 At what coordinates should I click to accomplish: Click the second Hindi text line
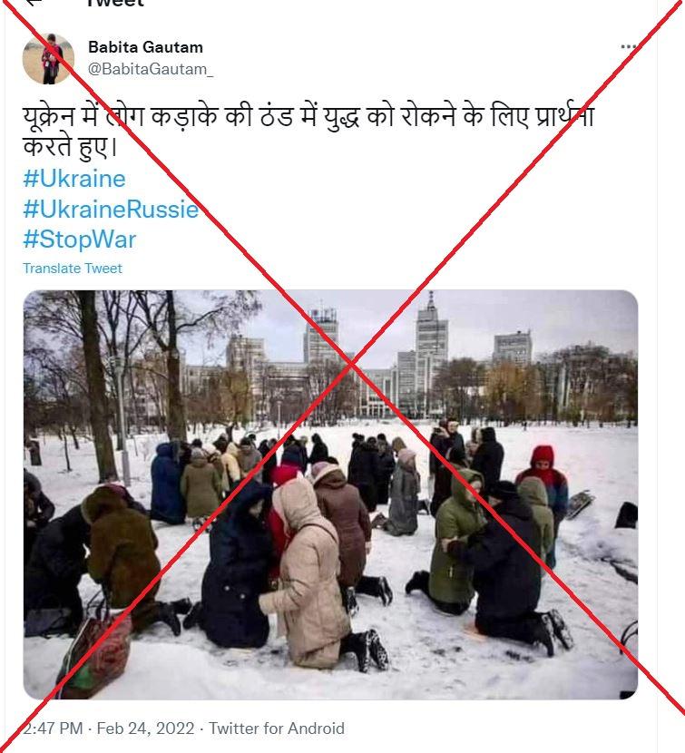[70, 146]
